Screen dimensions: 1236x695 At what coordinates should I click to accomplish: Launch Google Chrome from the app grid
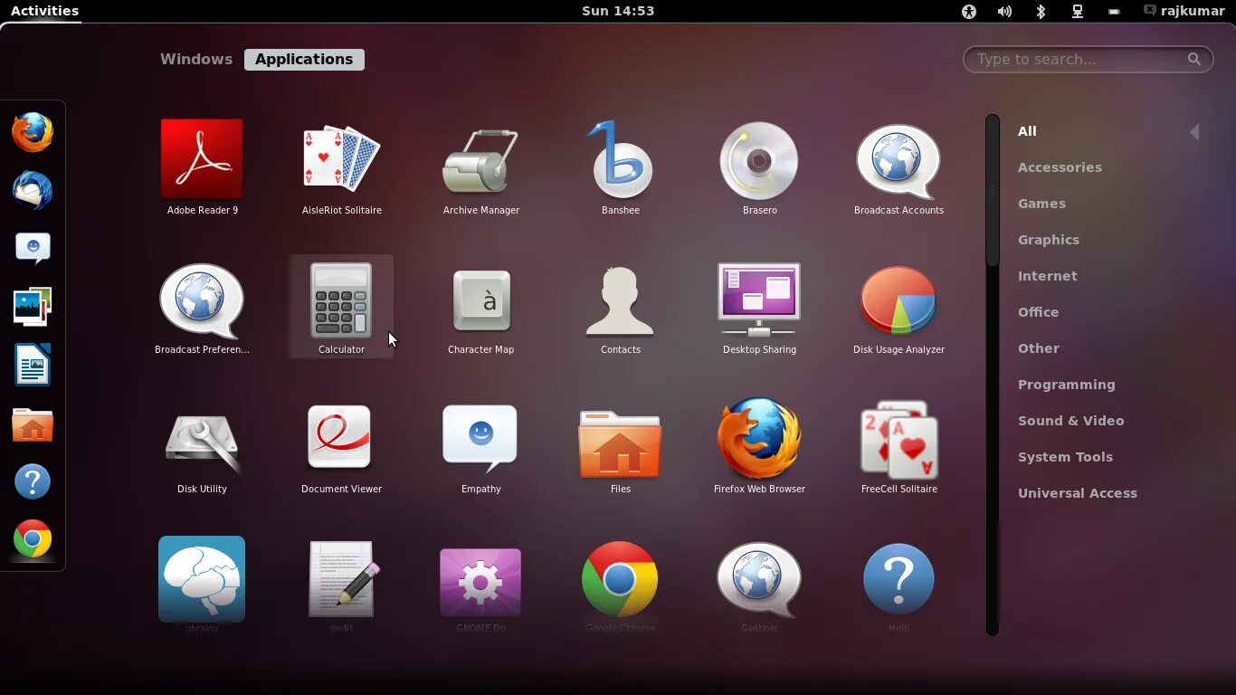[620, 585]
